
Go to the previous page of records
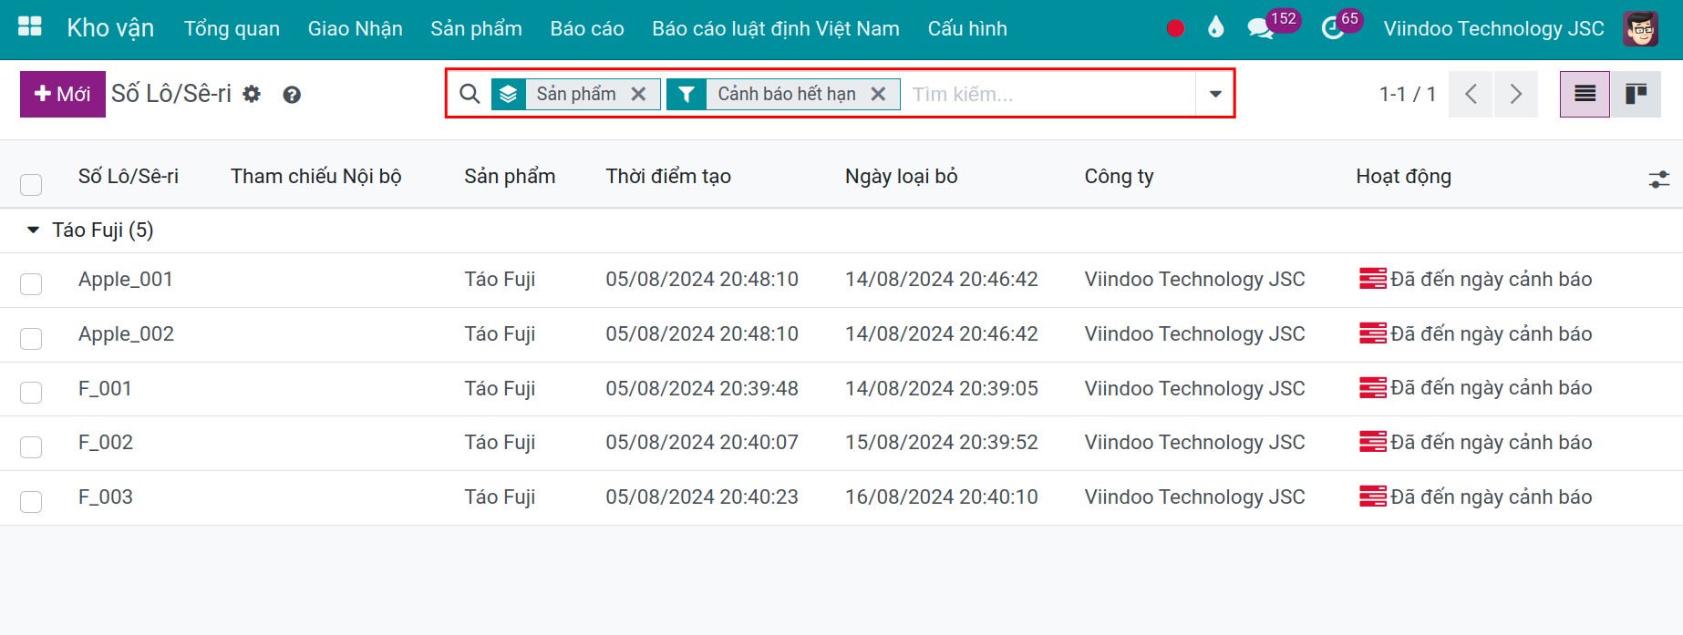pos(1471,94)
